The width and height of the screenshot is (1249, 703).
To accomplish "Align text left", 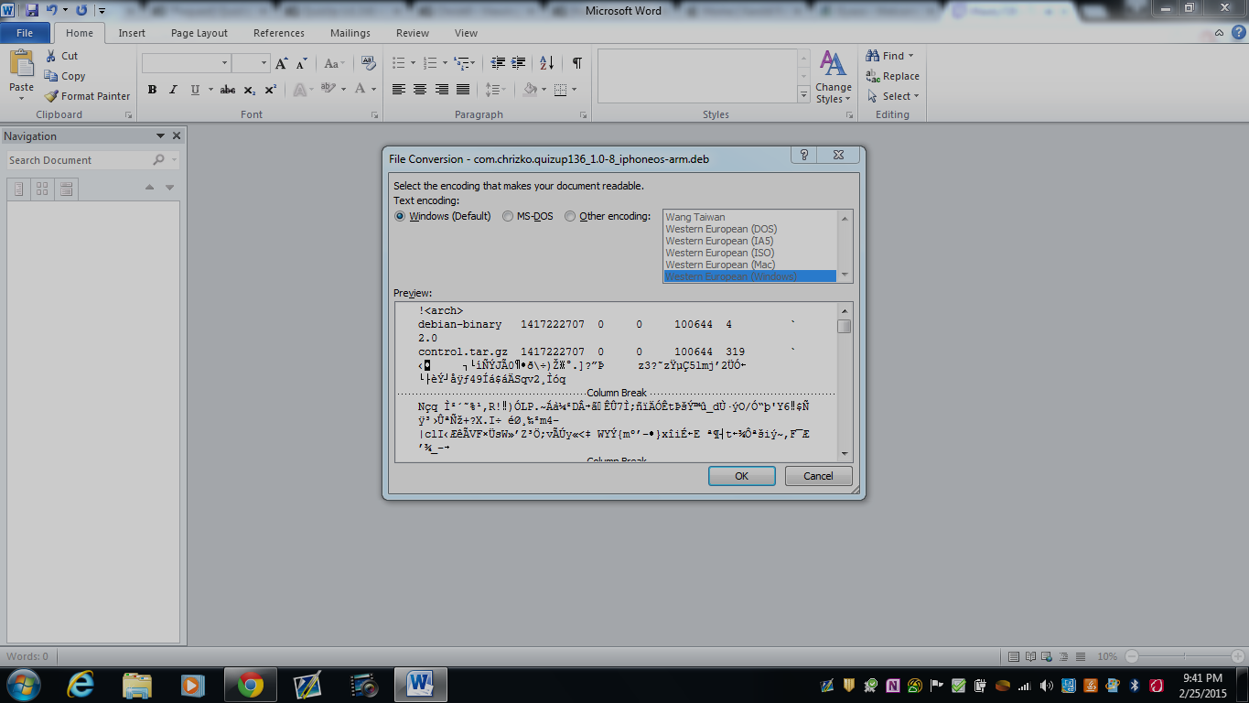I will pyautogui.click(x=399, y=90).
